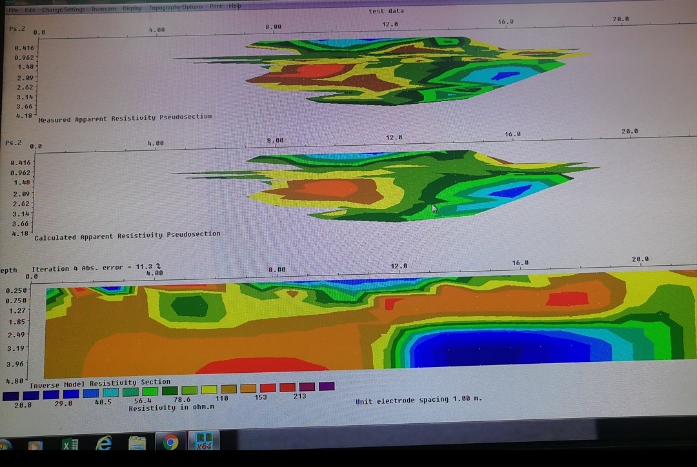Open Internet Explorer from the taskbar
Image resolution: width=697 pixels, height=467 pixels.
(x=103, y=444)
